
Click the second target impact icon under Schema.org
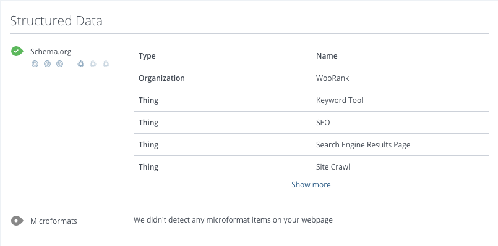coord(47,64)
